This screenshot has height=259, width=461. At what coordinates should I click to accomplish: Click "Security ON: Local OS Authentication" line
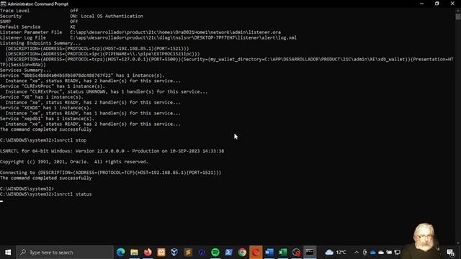point(72,16)
